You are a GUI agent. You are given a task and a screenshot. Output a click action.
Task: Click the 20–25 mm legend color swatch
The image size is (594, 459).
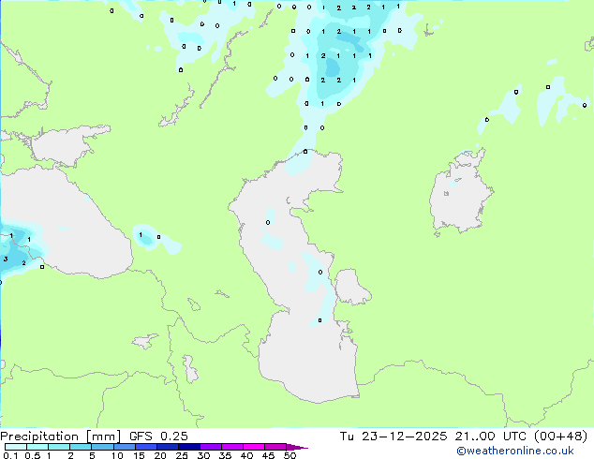(167, 447)
